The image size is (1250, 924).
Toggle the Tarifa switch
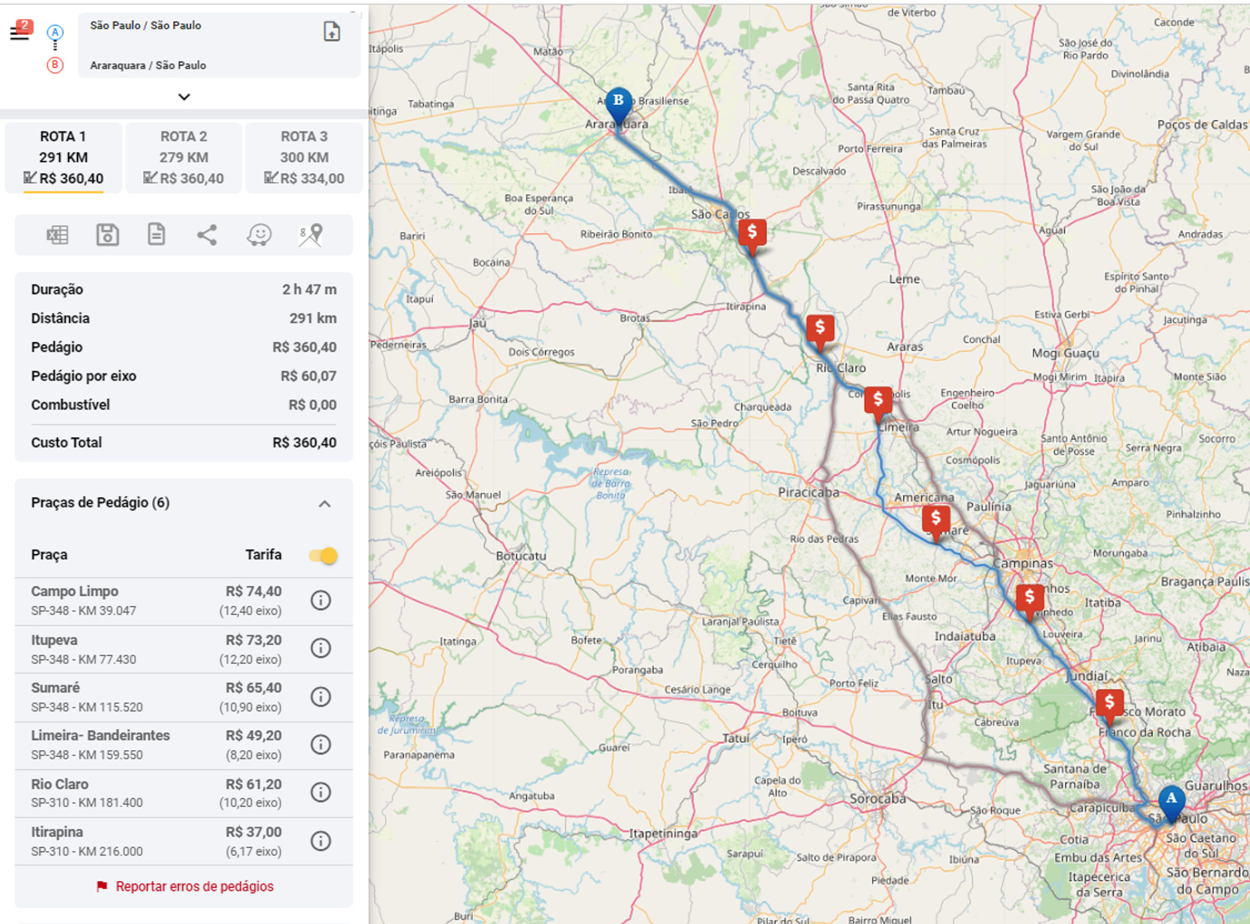pyautogui.click(x=323, y=555)
